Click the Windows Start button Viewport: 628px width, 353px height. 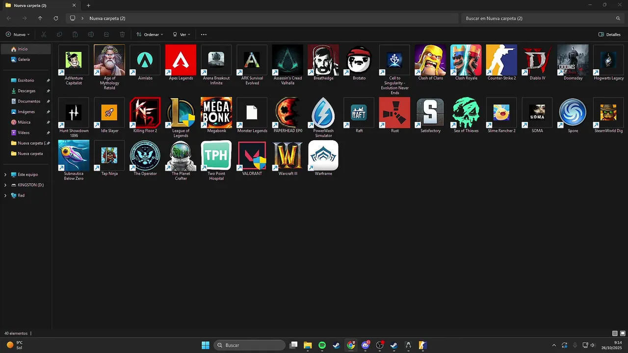(x=206, y=345)
